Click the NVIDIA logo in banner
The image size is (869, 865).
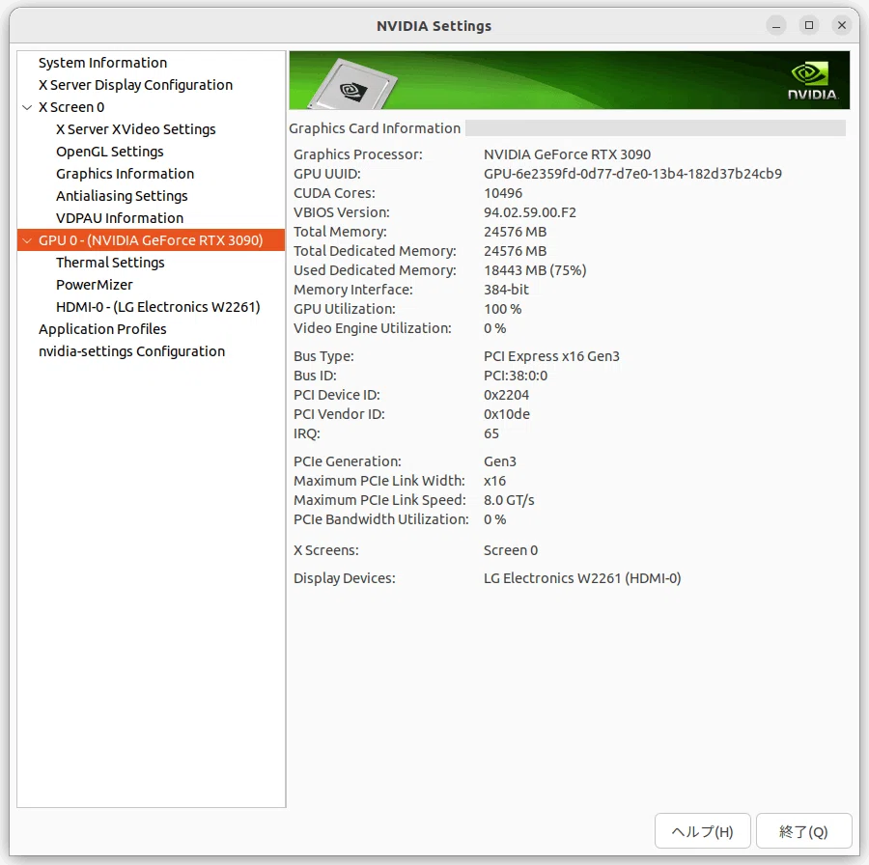tap(812, 81)
